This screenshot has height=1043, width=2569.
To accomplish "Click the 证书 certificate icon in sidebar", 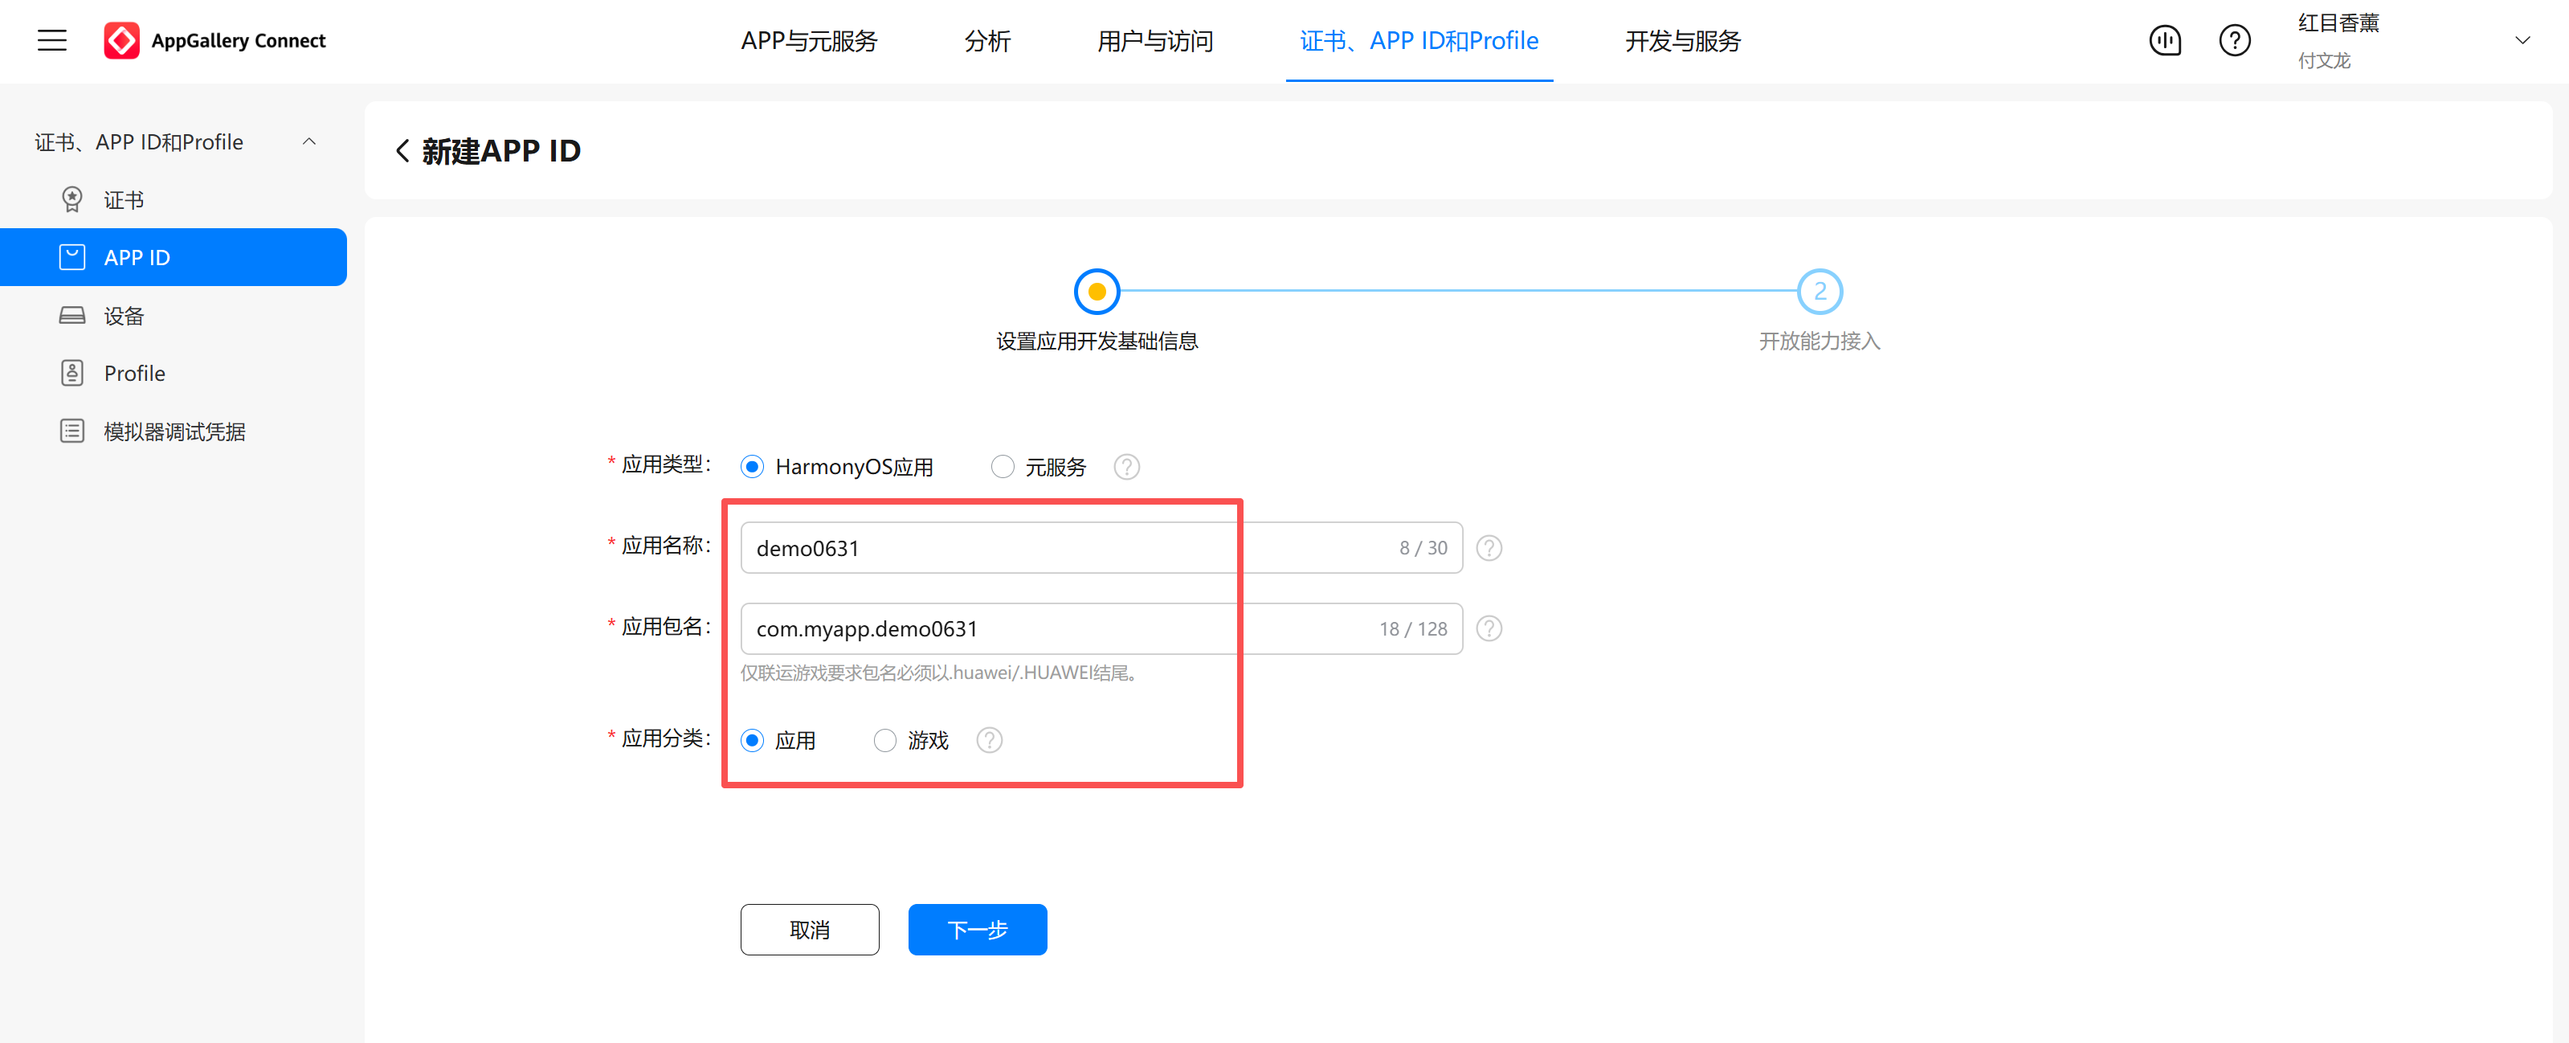I will [71, 199].
